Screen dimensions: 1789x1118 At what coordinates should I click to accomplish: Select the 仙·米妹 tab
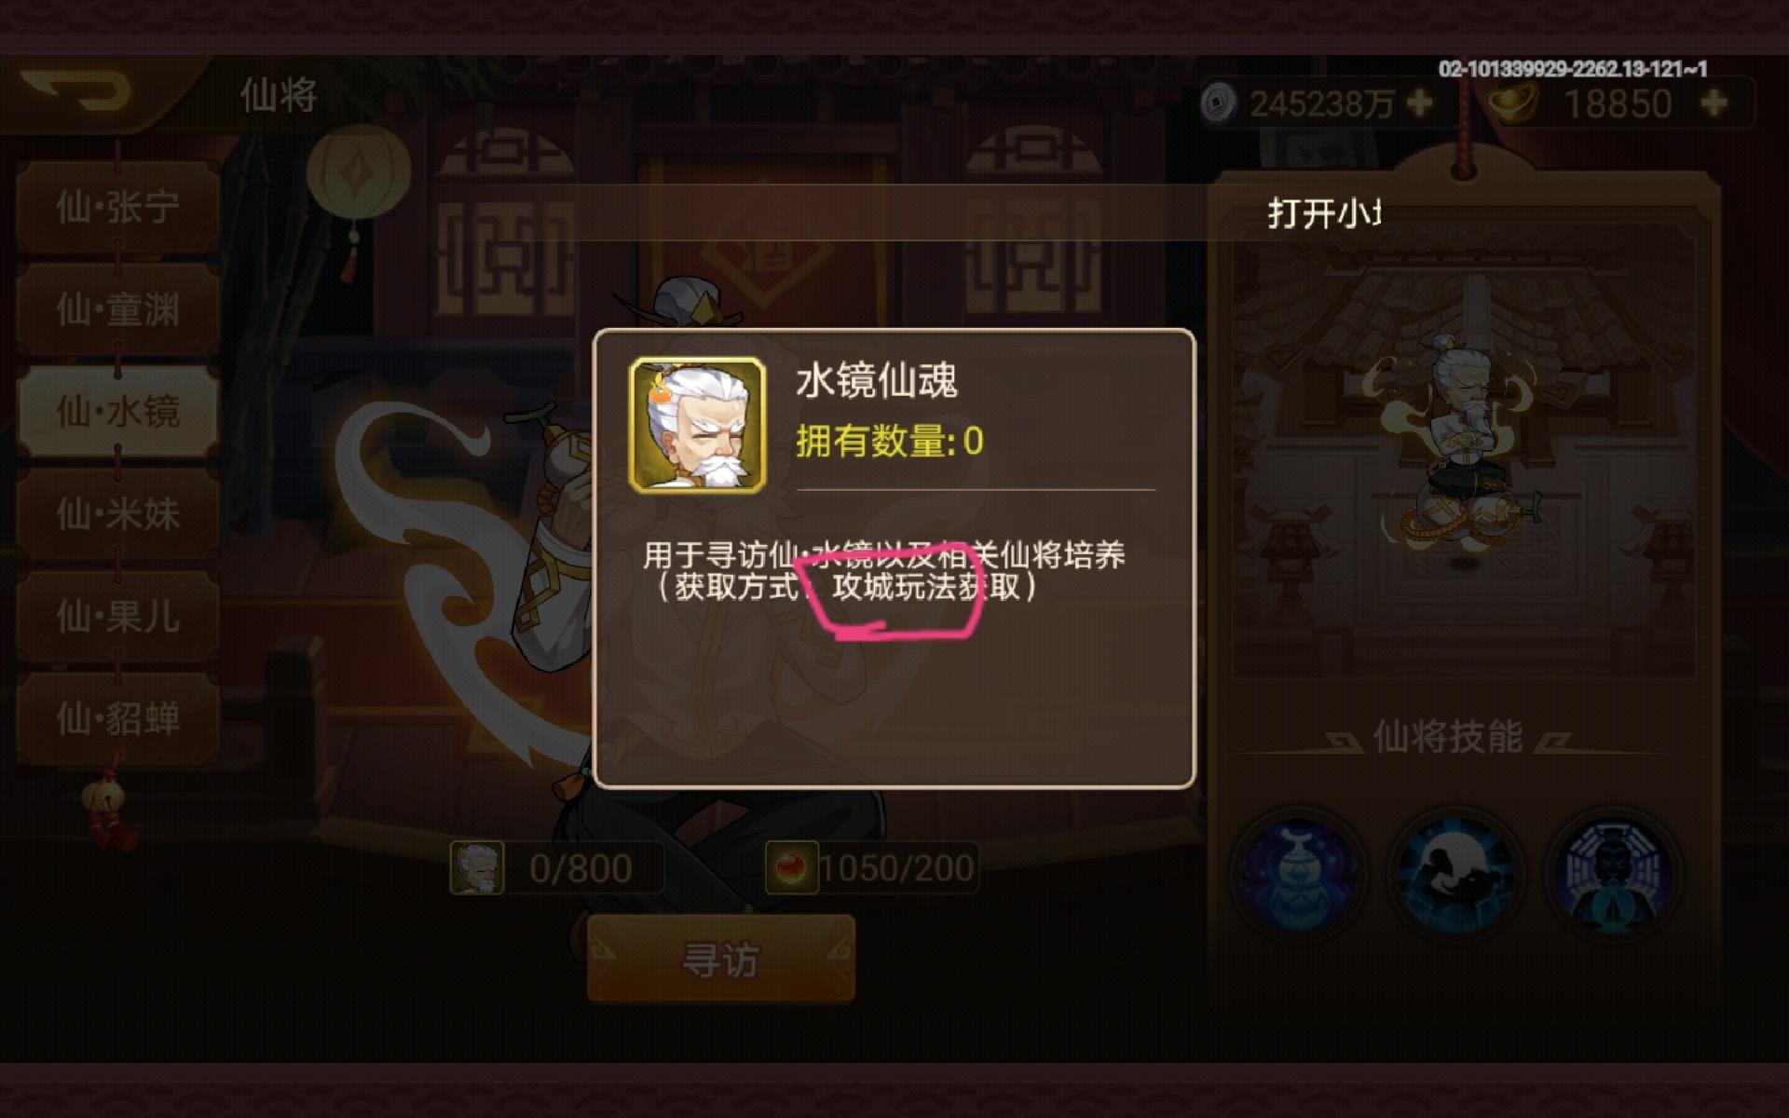[117, 513]
